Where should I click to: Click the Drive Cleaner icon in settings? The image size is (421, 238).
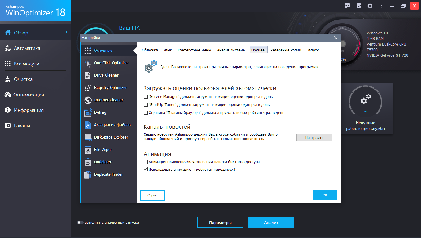88,75
